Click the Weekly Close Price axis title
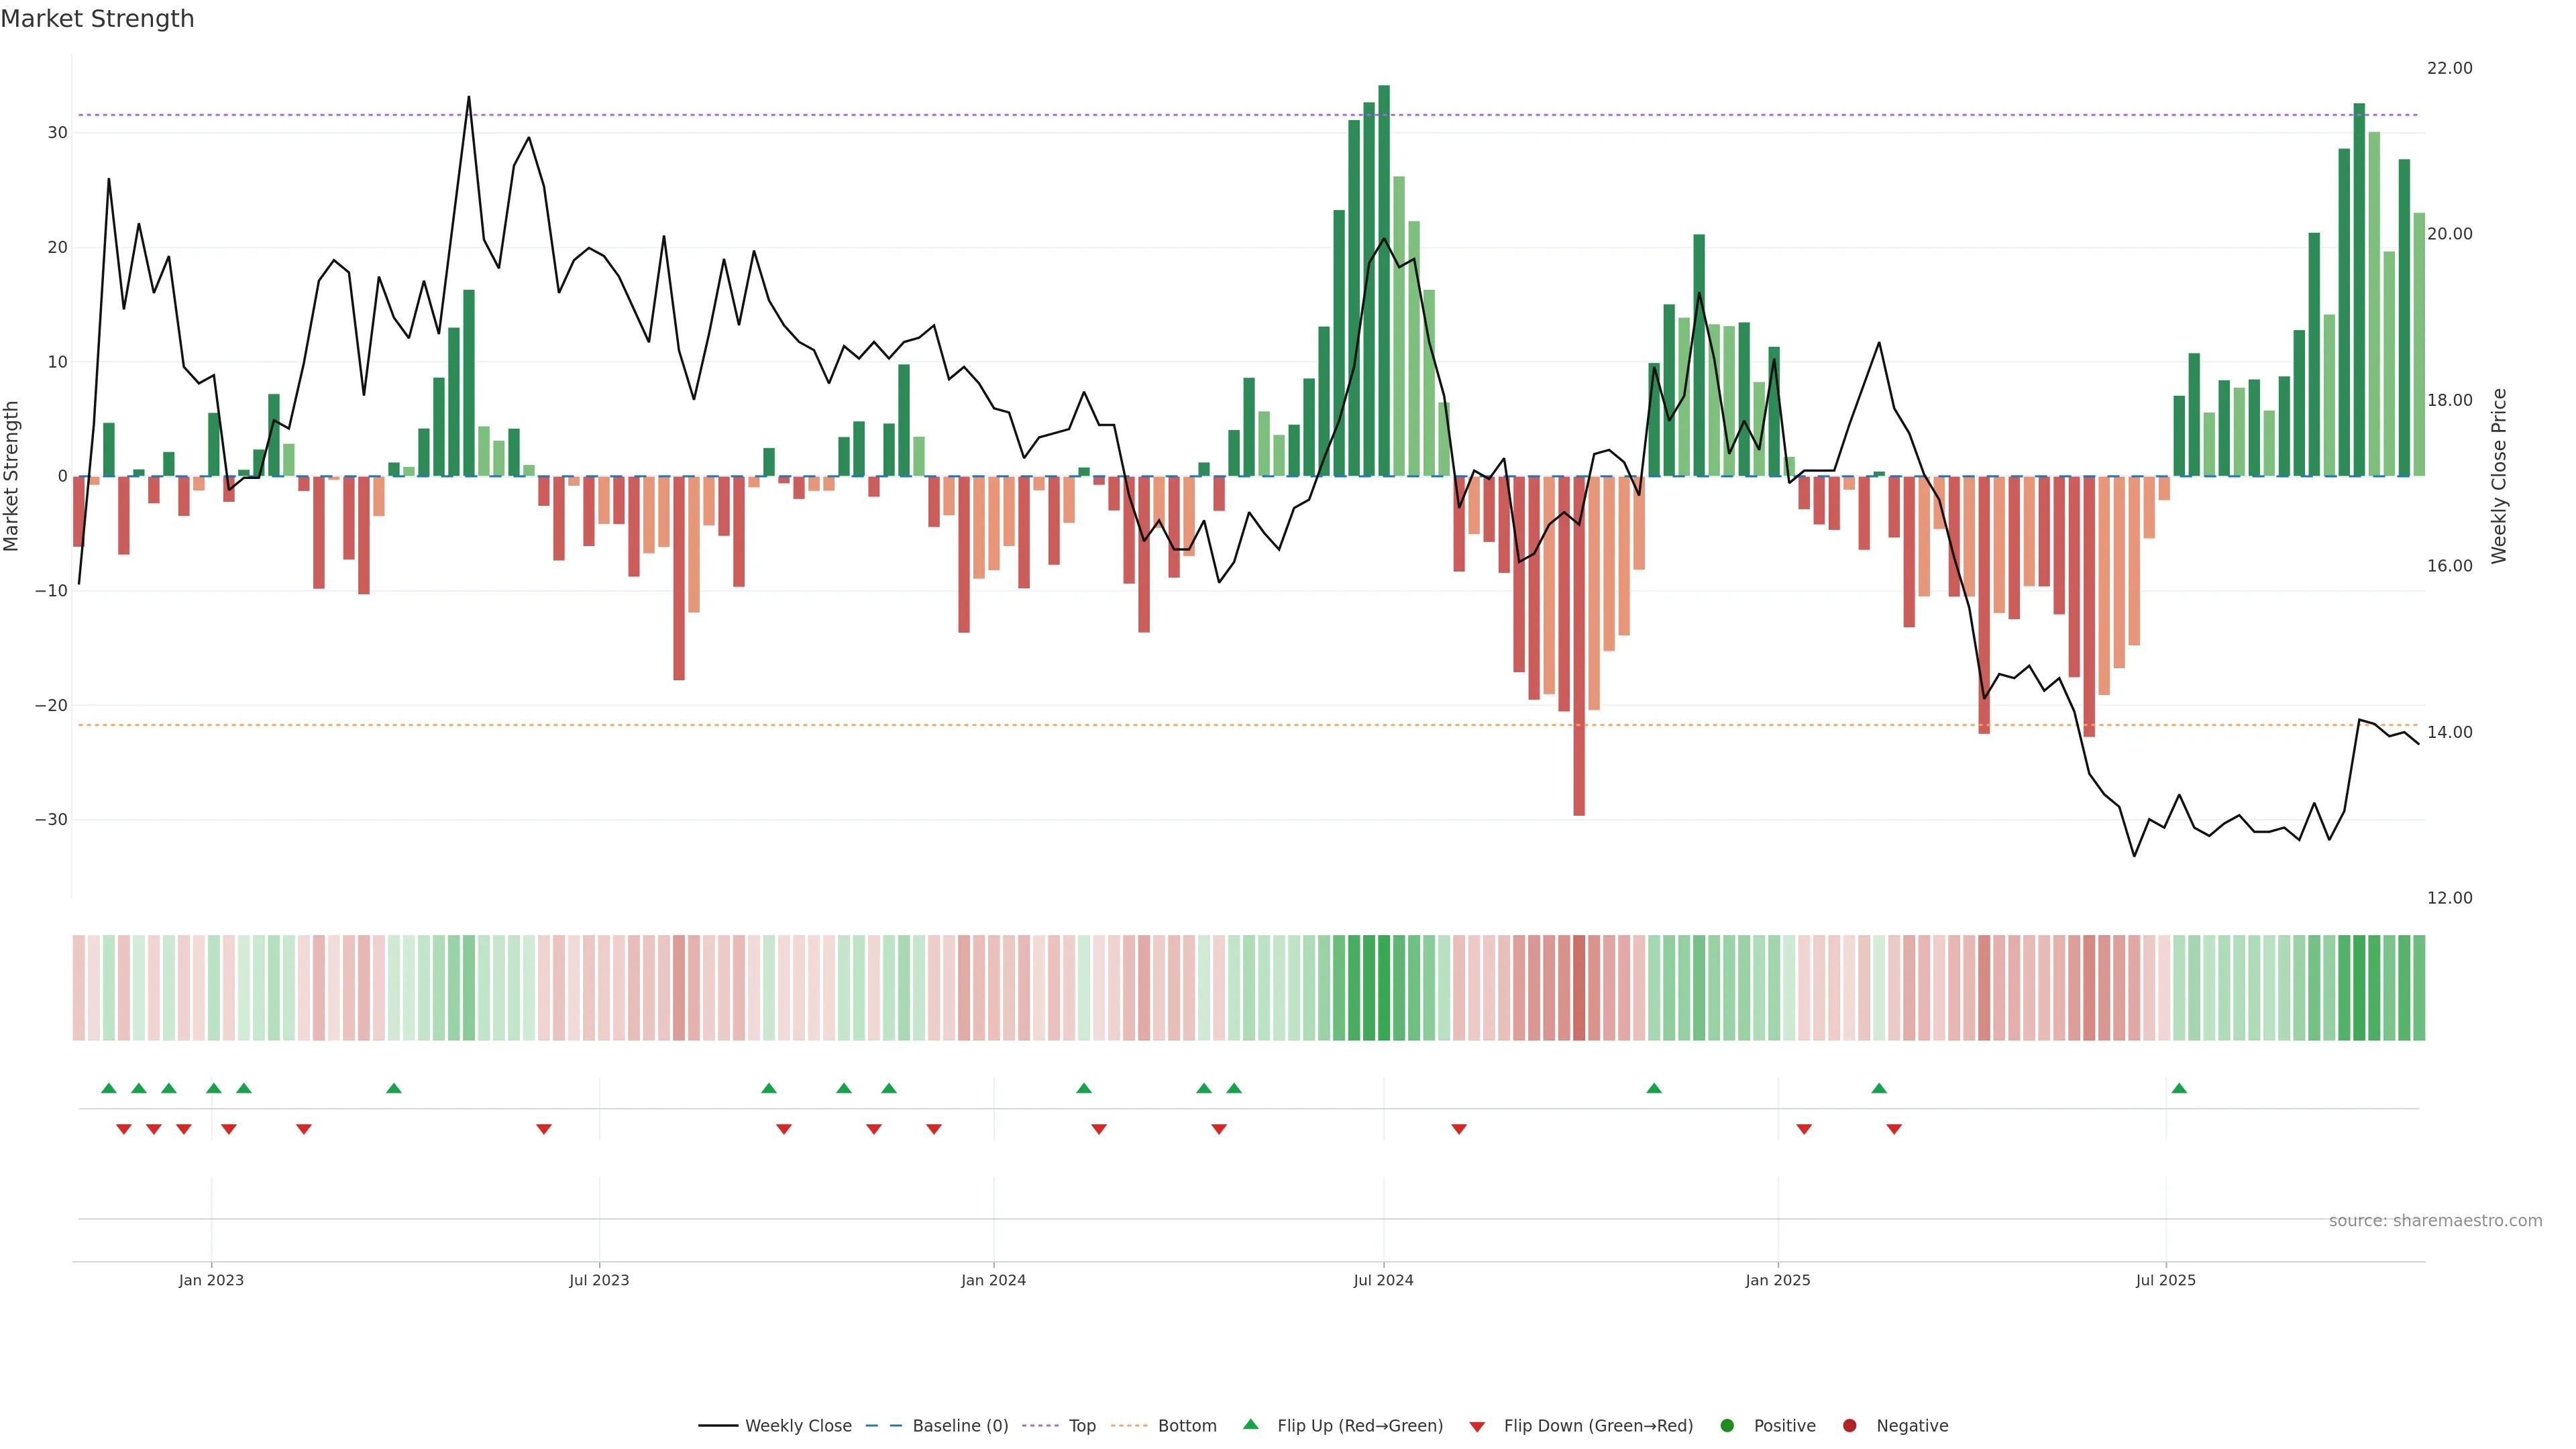 (x=2499, y=476)
